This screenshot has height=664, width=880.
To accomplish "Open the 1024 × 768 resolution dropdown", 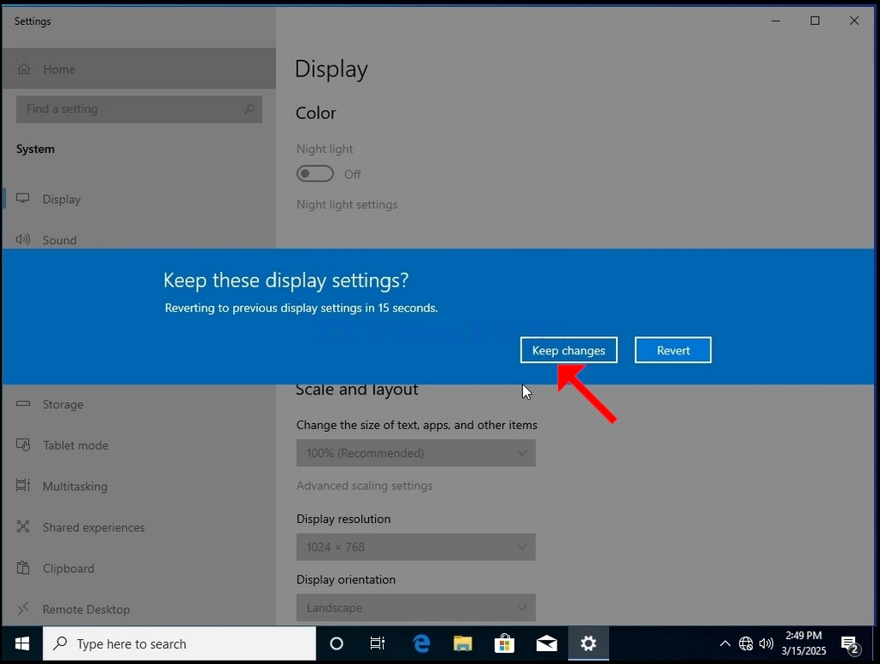I will pyautogui.click(x=415, y=547).
